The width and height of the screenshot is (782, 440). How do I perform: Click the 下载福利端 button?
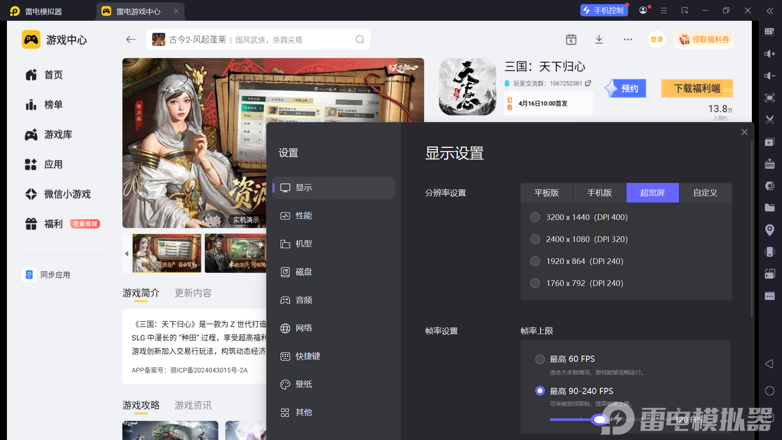697,88
